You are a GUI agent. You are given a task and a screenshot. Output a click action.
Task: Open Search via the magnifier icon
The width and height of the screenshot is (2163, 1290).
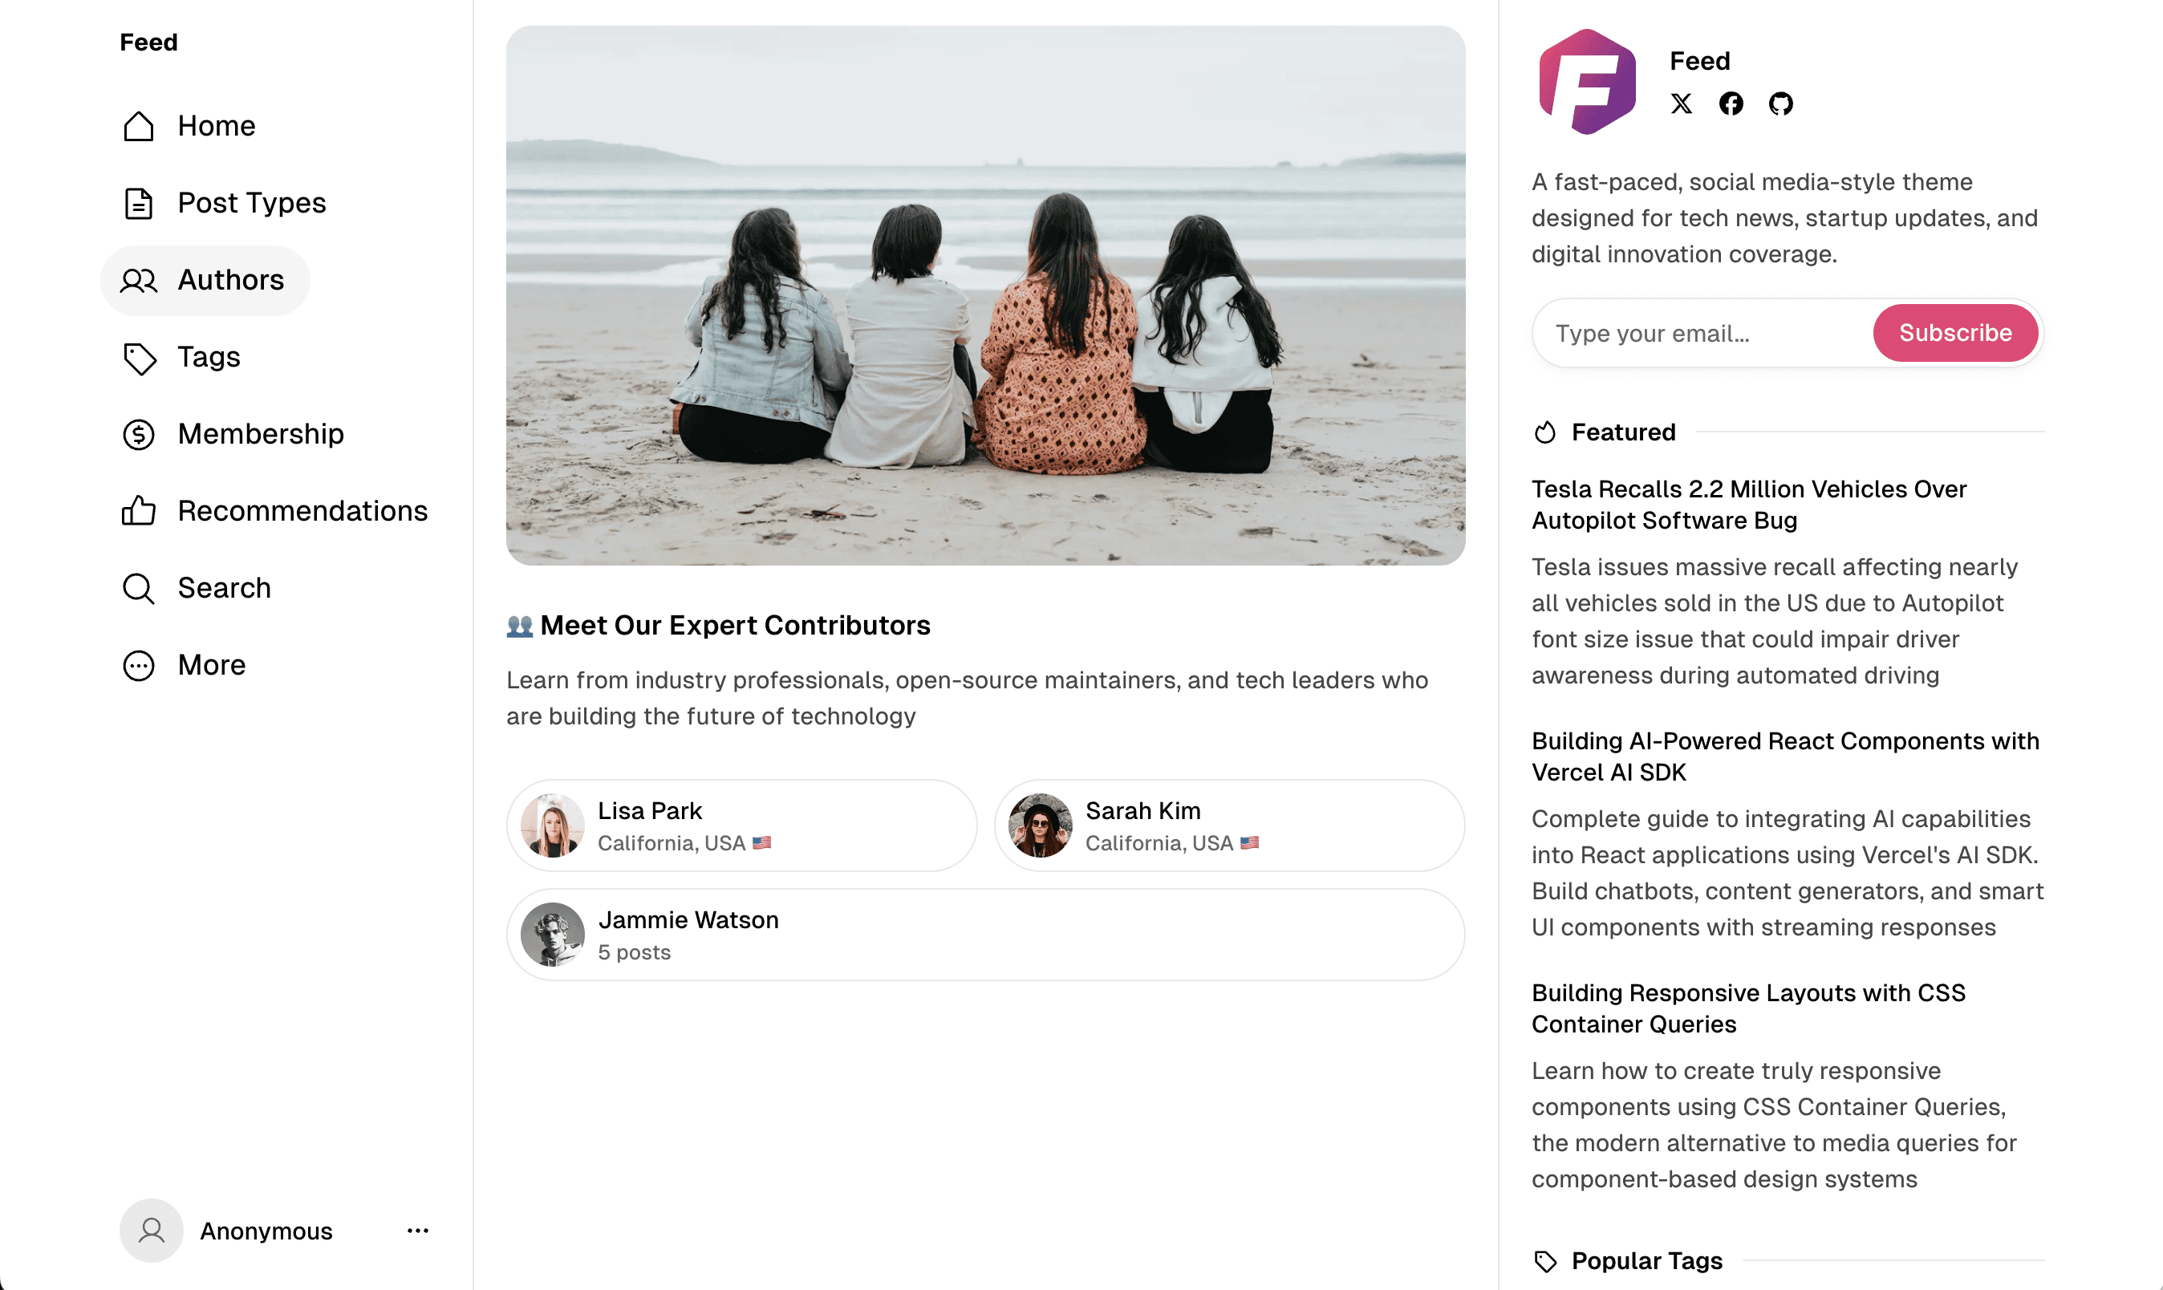[138, 589]
